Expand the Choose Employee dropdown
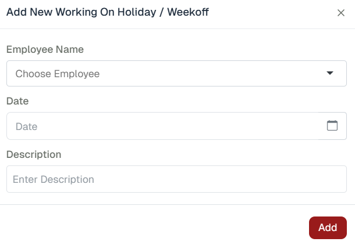This screenshot has width=355, height=249. 176,74
